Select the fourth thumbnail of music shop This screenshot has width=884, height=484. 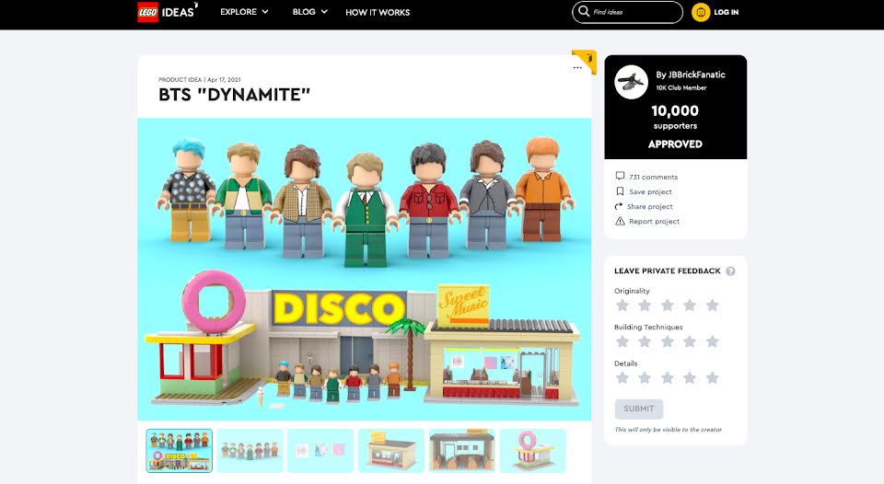coord(390,451)
